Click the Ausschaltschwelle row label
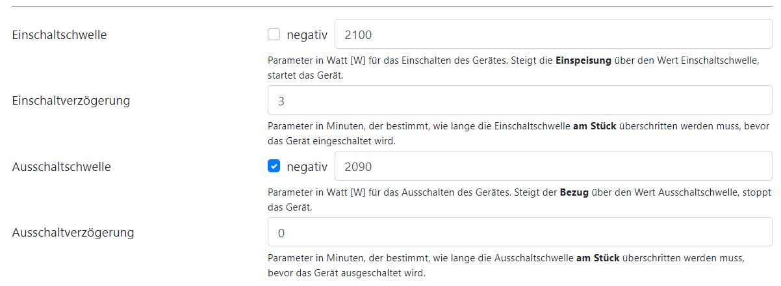The height and width of the screenshot is (286, 781). pos(61,166)
